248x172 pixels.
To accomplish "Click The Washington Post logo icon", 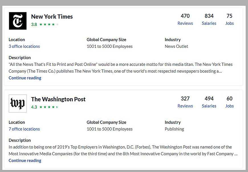I will coord(18,103).
